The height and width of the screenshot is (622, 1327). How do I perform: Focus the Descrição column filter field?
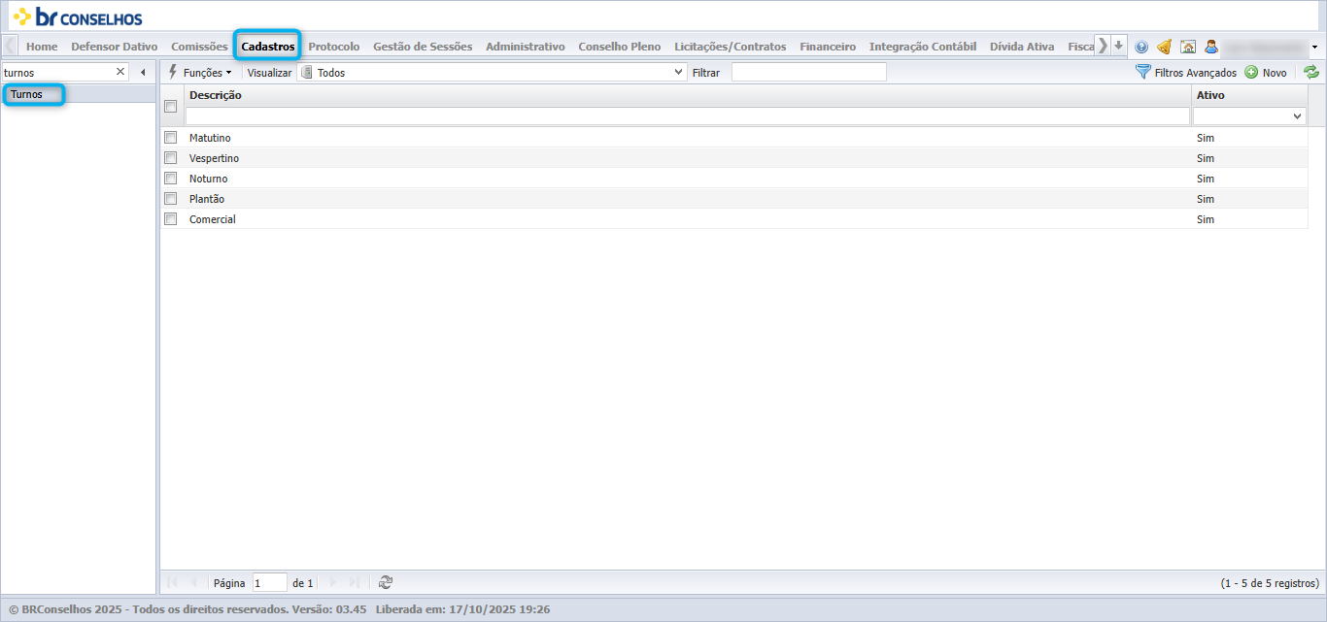coord(688,115)
